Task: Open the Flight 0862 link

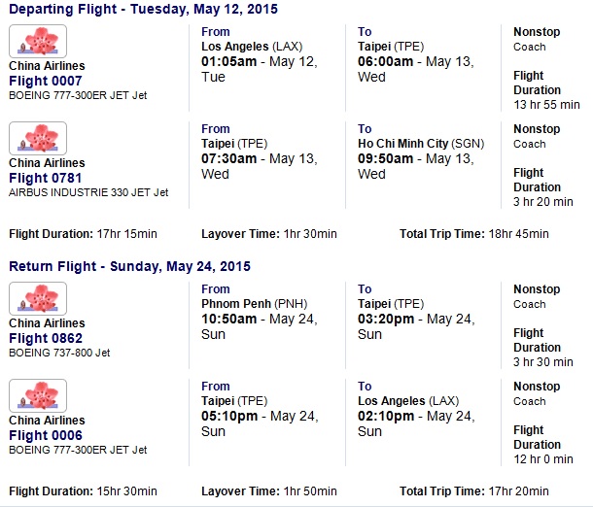Action: coord(46,338)
